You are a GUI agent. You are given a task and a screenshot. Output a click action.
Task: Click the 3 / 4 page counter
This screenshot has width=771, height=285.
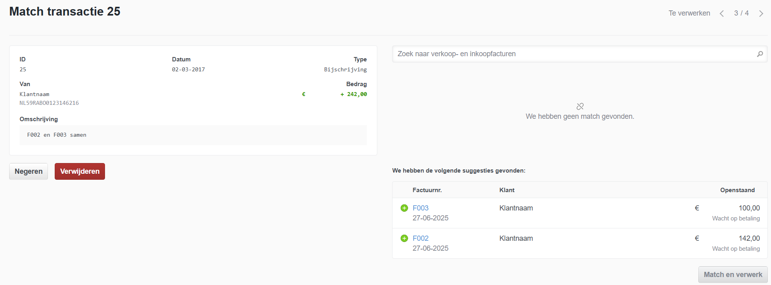click(741, 13)
